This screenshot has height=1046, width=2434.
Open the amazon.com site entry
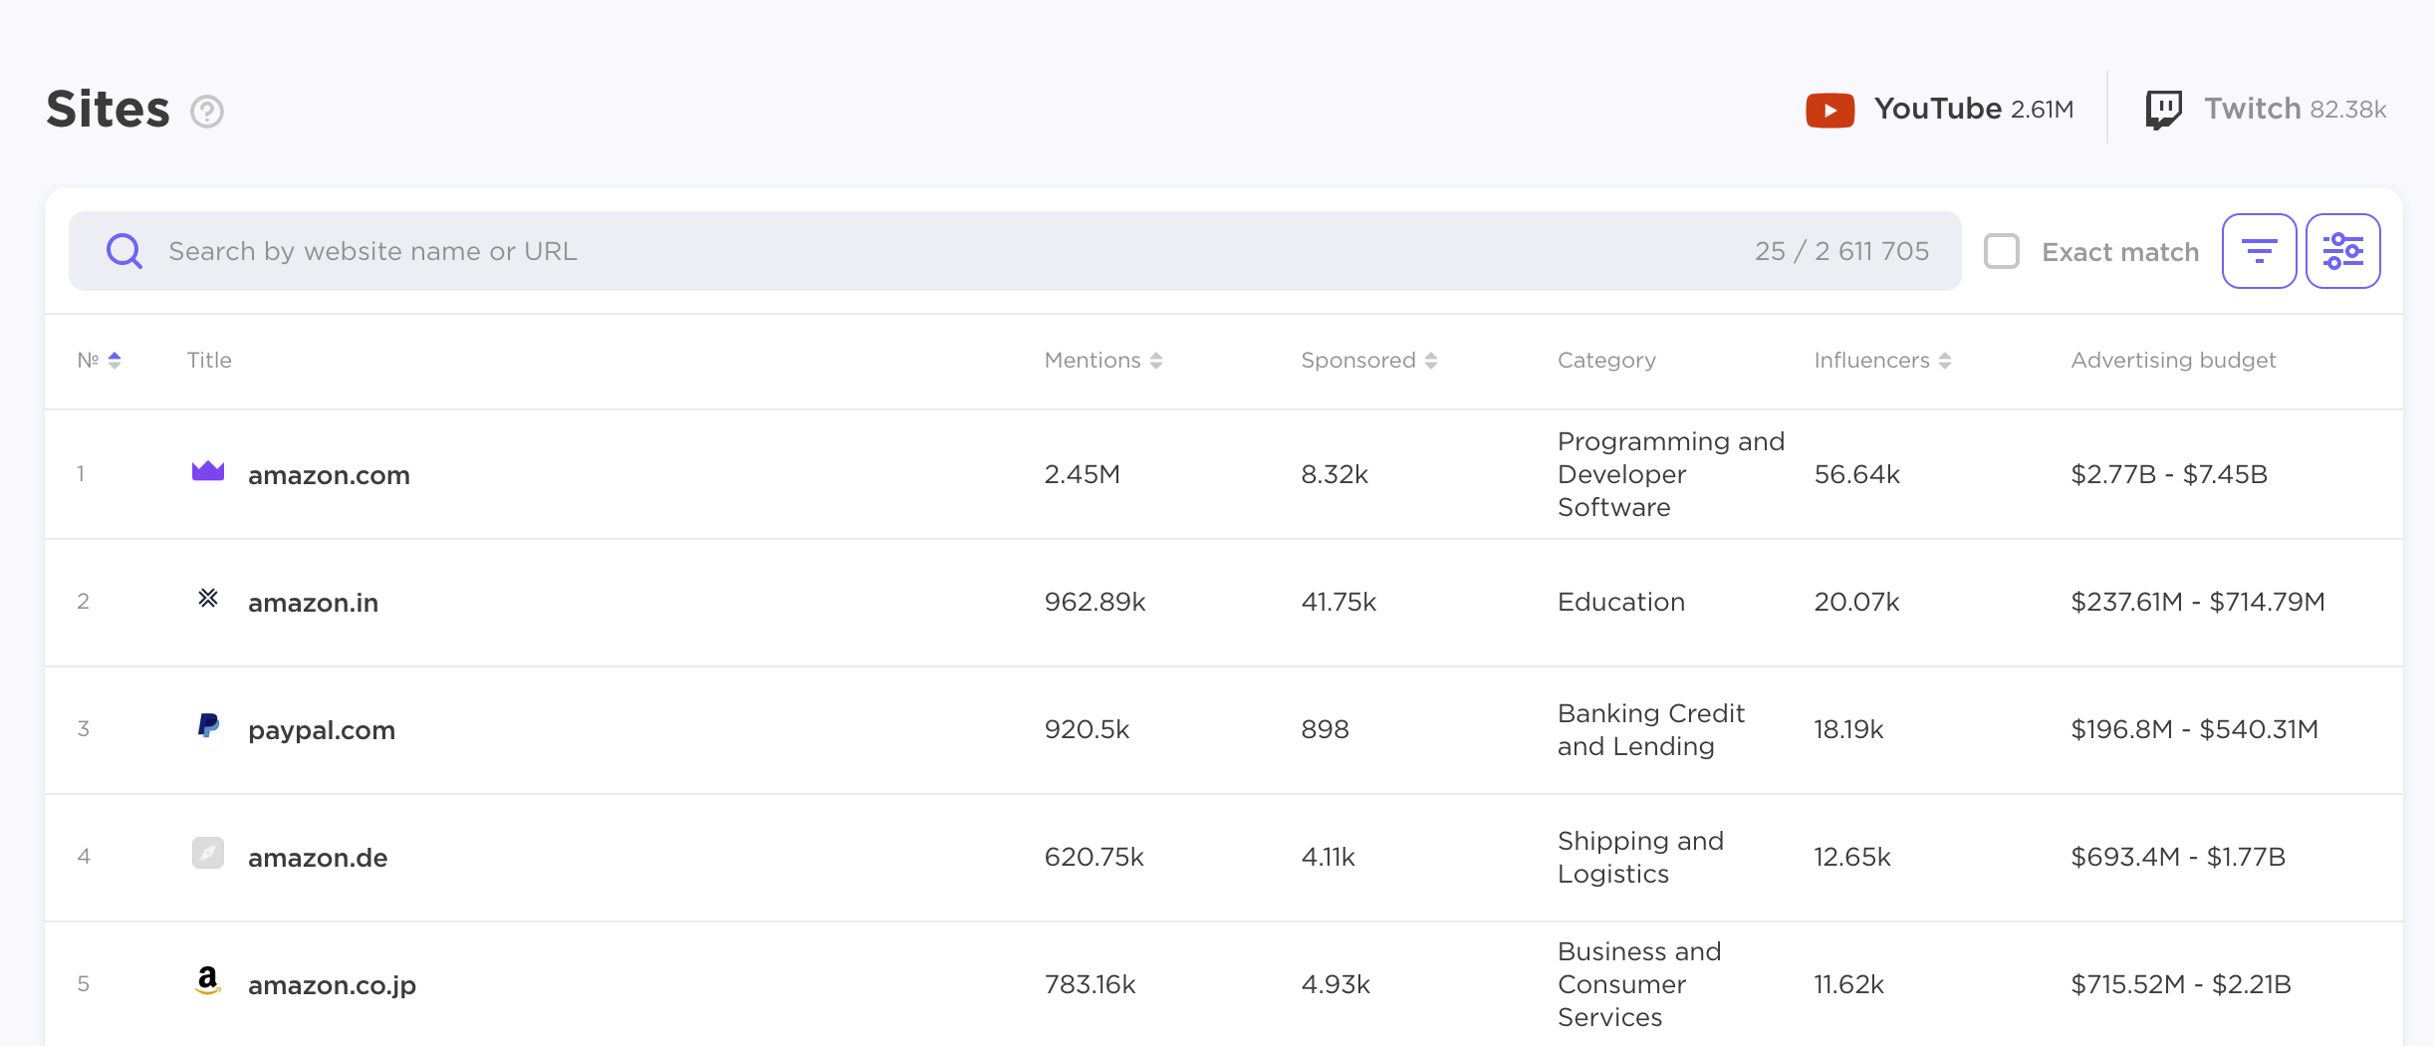tap(330, 474)
